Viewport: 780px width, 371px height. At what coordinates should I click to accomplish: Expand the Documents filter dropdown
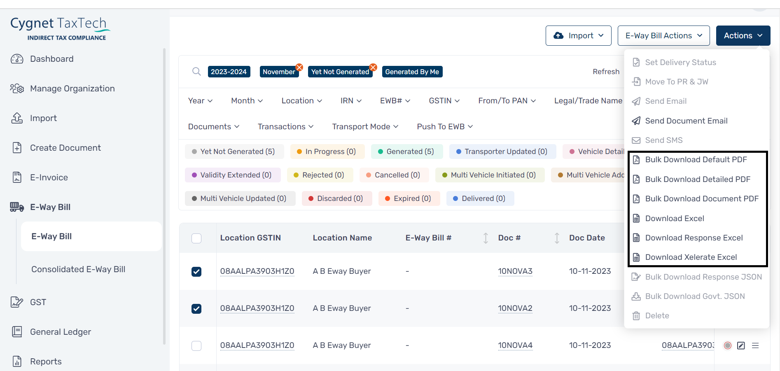click(x=214, y=126)
